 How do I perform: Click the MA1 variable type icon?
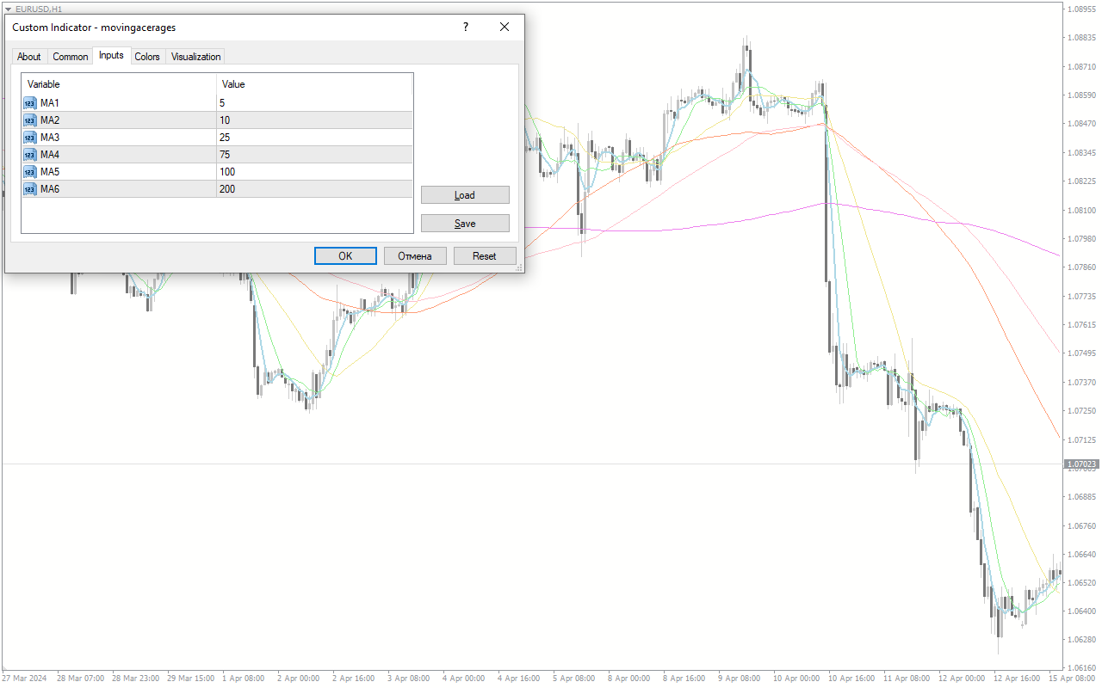point(30,103)
